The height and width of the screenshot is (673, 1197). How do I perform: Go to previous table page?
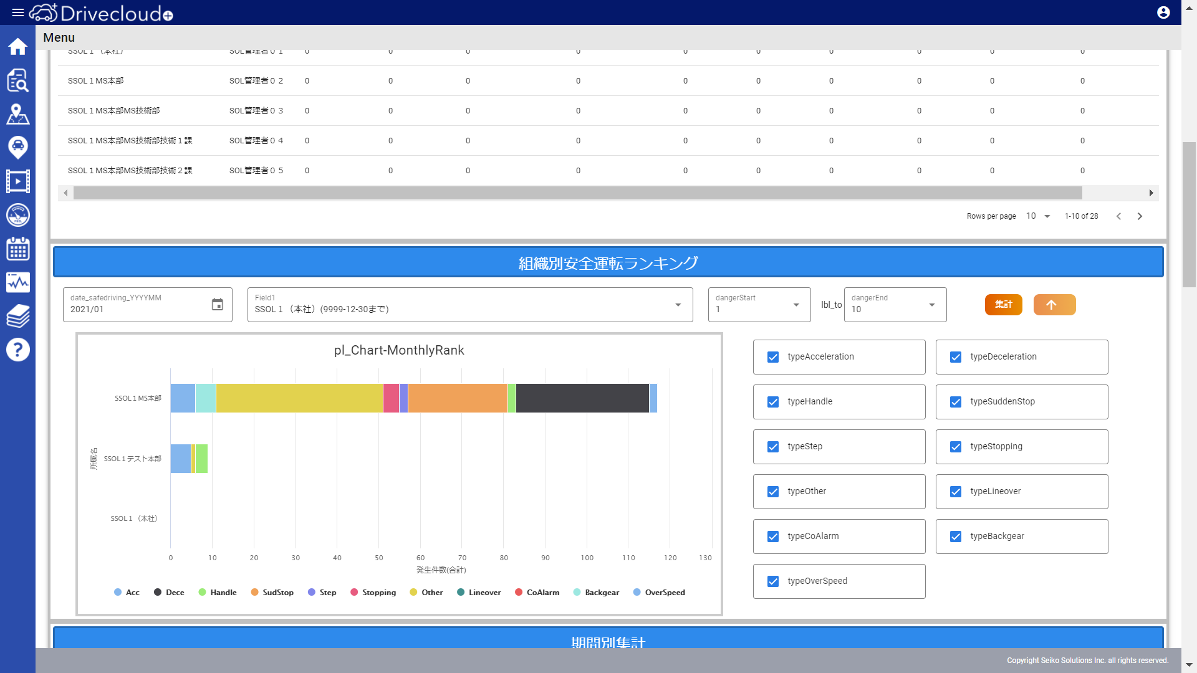[x=1118, y=216]
